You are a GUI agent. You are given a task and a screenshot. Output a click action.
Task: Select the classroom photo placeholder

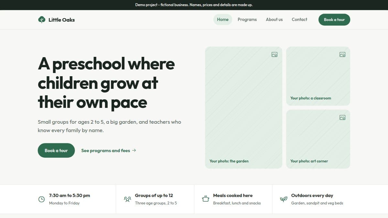(x=318, y=76)
